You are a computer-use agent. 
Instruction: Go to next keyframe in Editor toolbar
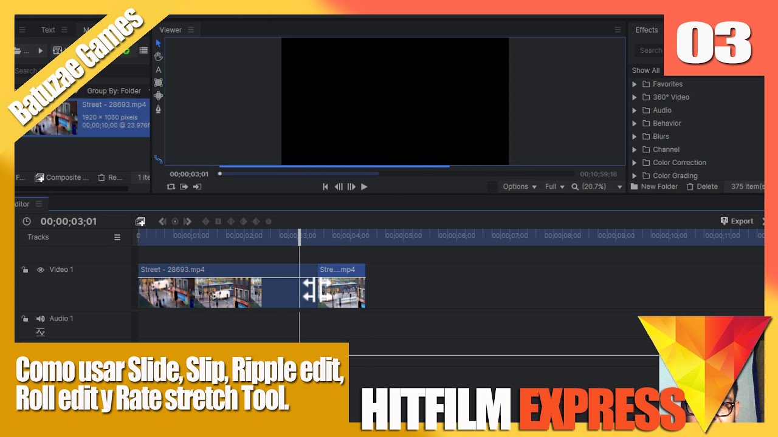coord(188,222)
